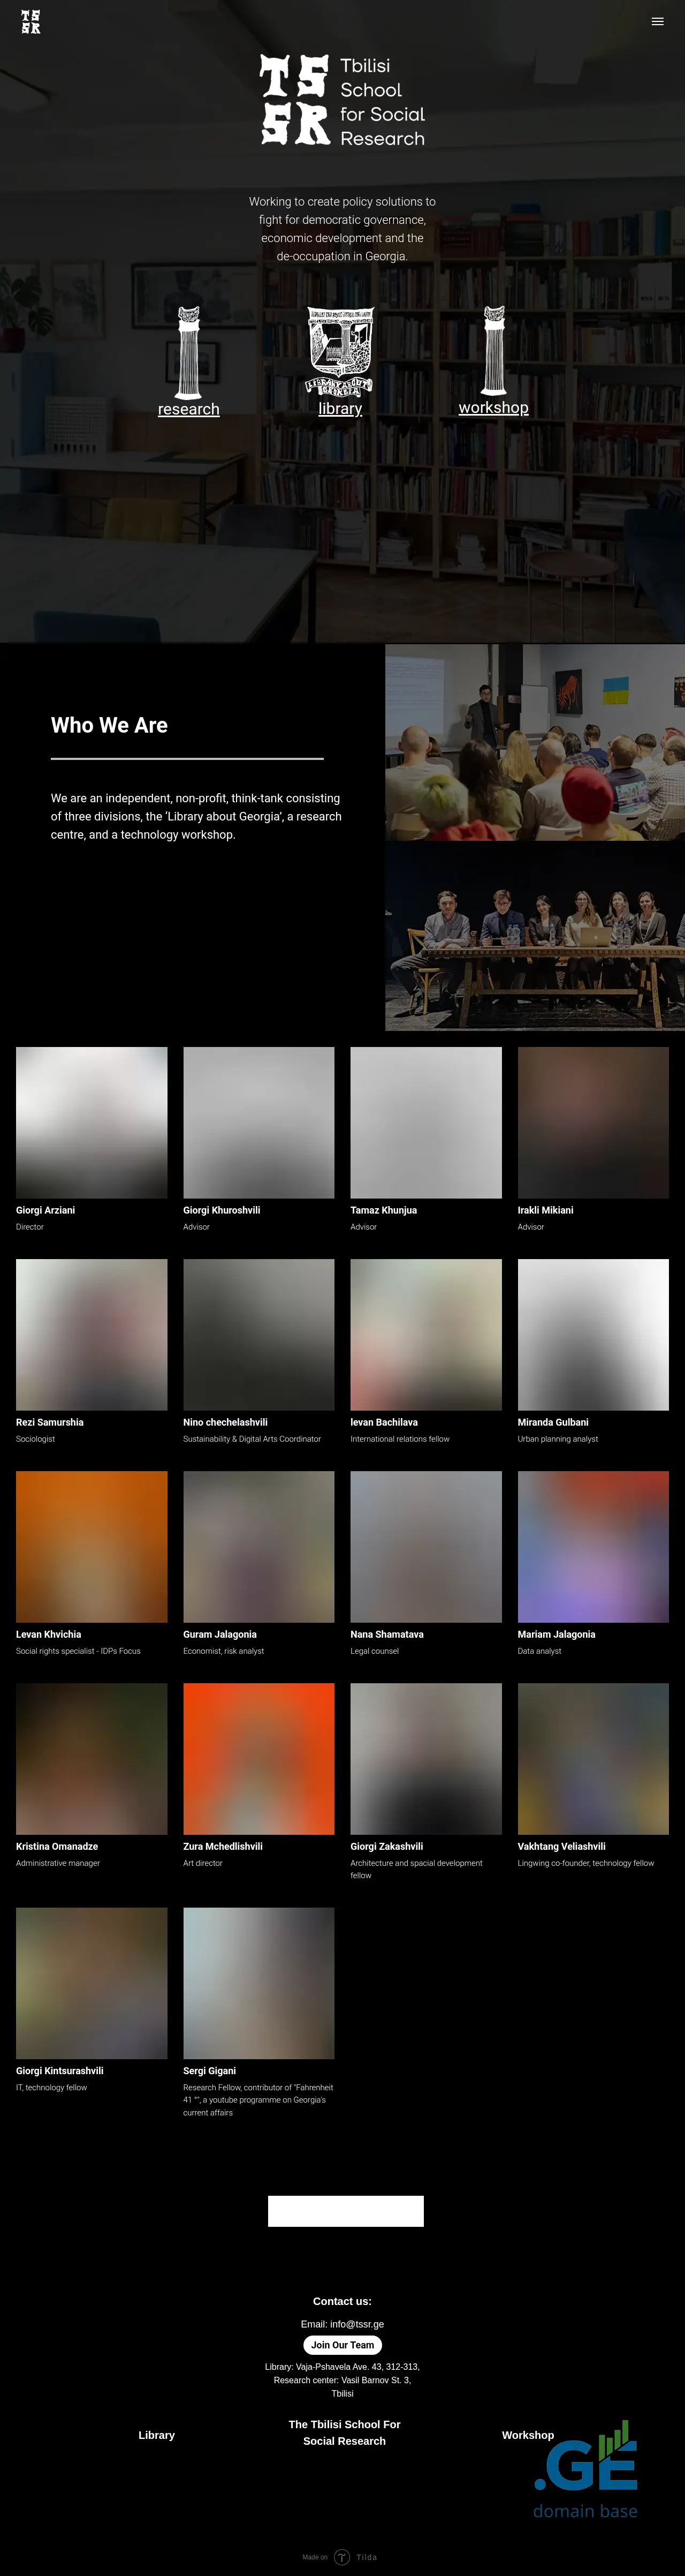This screenshot has height=2576, width=685.
Task: Click the info@tssr.ge email address
Action: [x=356, y=2324]
